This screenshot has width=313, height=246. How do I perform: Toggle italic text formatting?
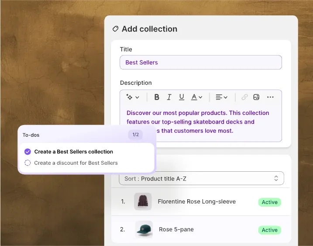[x=169, y=97]
